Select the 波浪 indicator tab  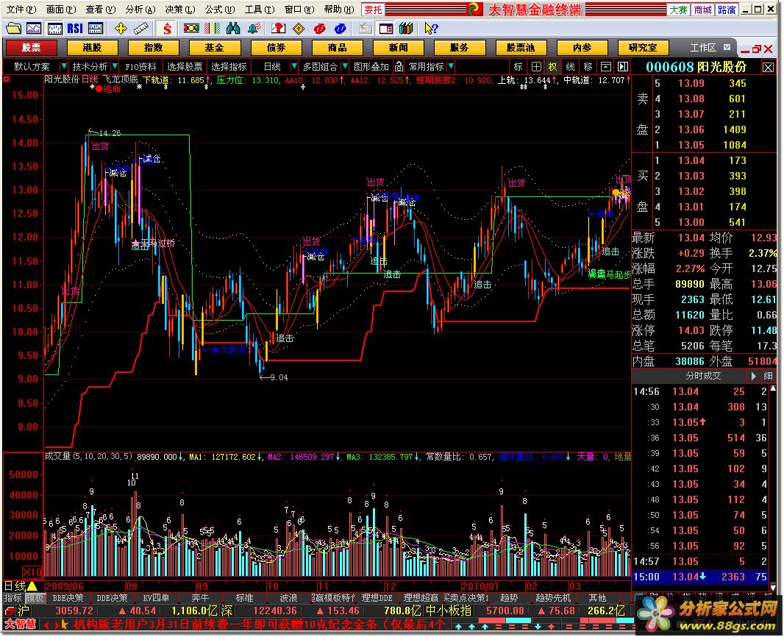(288, 597)
